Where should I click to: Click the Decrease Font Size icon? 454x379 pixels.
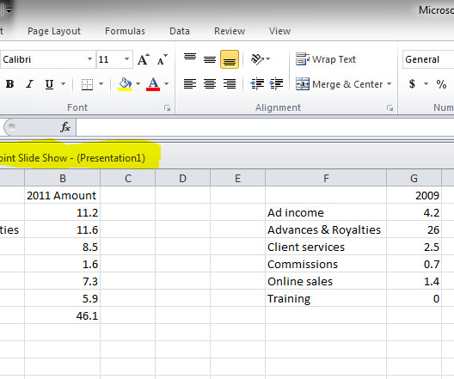click(x=163, y=59)
